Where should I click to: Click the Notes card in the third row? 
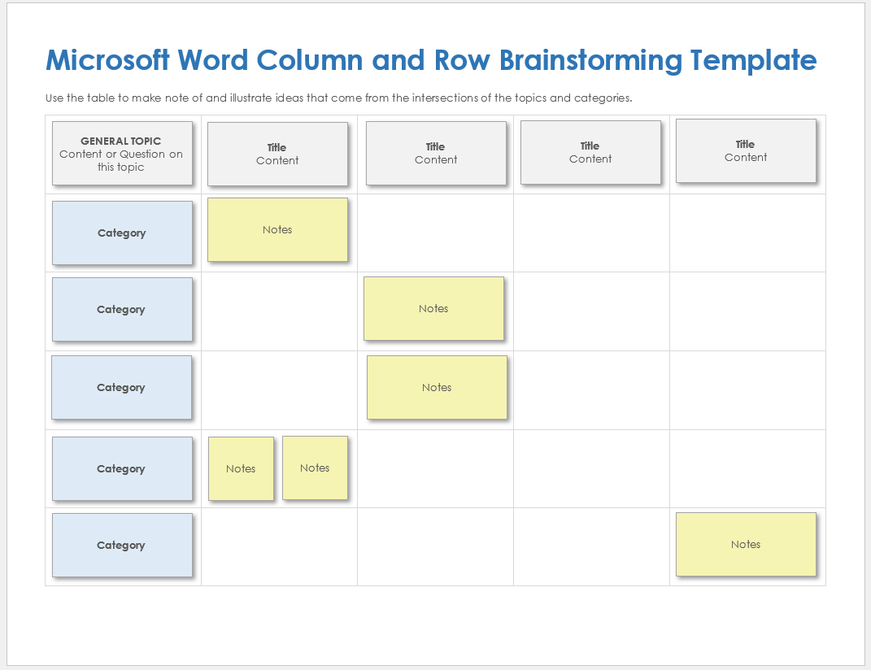[x=437, y=388]
